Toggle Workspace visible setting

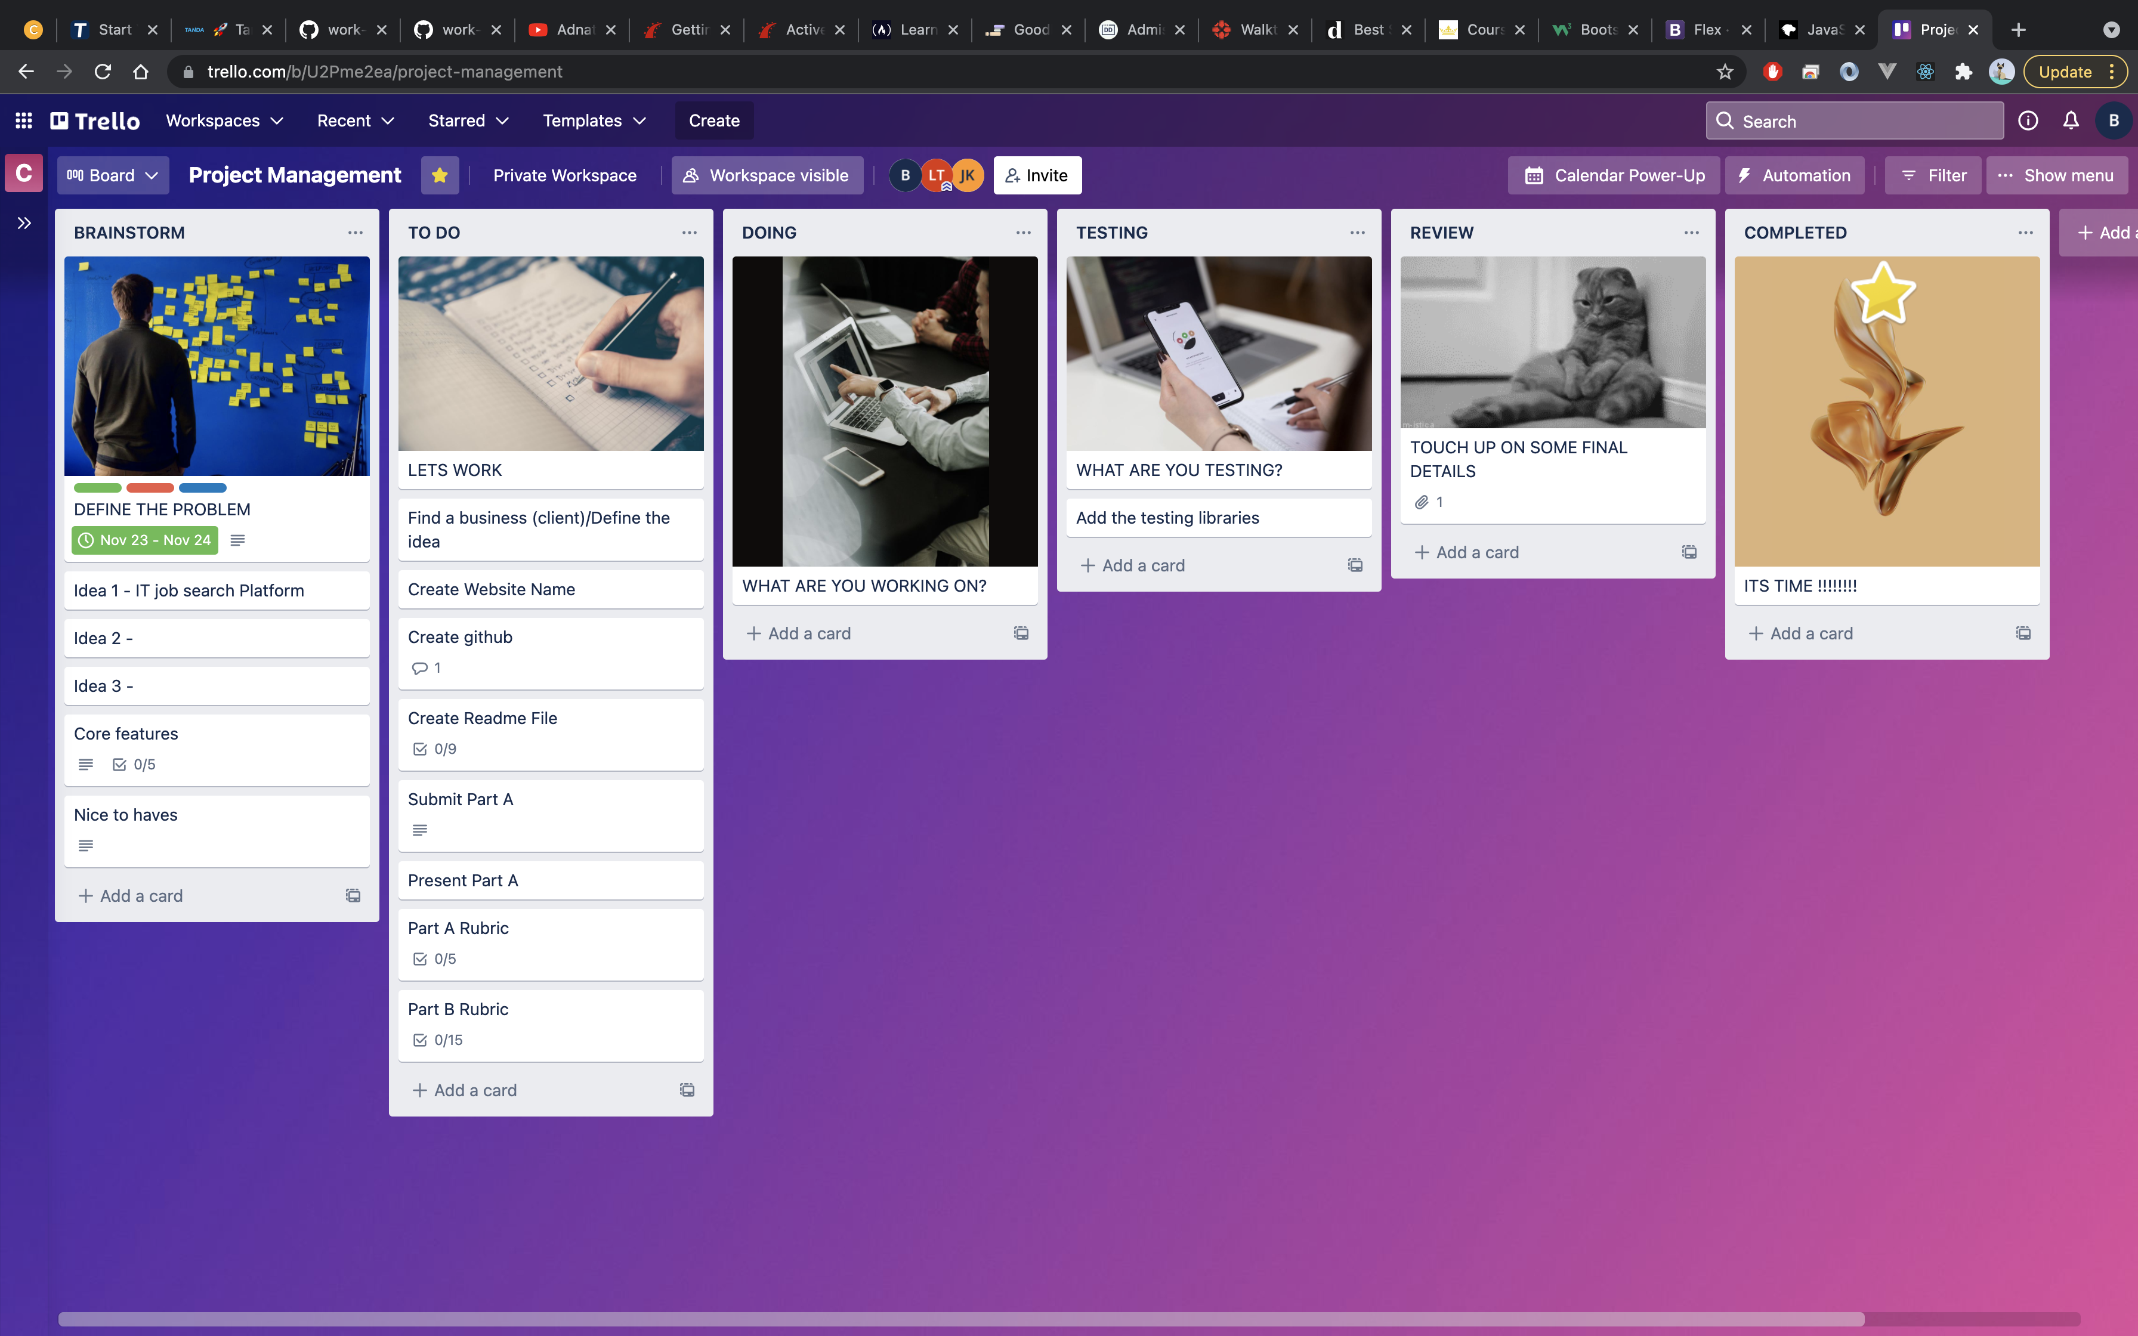766,175
